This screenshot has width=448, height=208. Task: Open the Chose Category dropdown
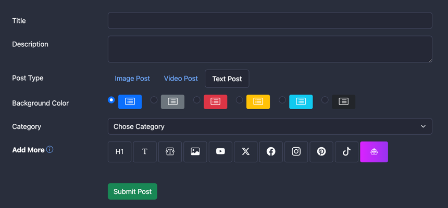(270, 126)
